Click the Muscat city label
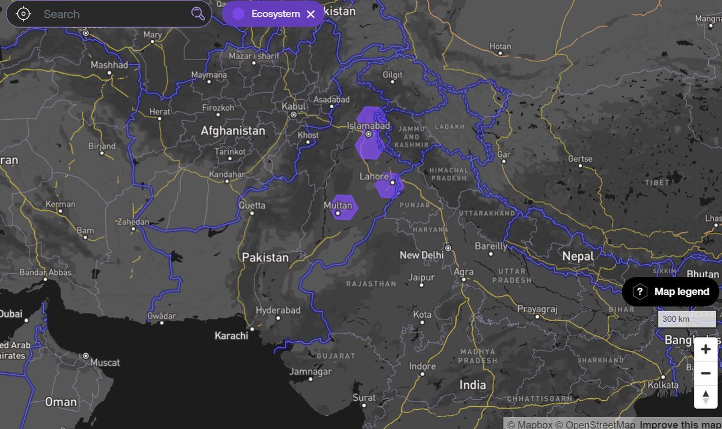This screenshot has width=722, height=429. (x=105, y=362)
